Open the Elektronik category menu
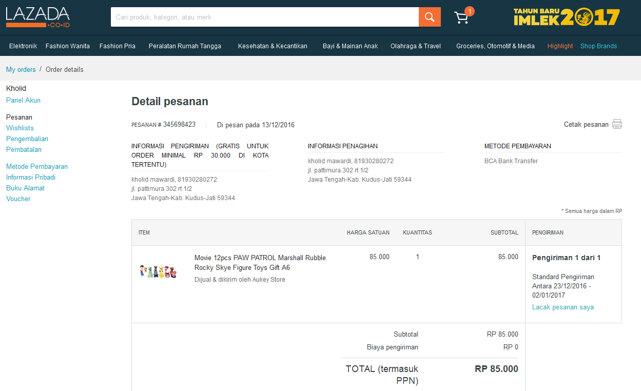 (23, 46)
